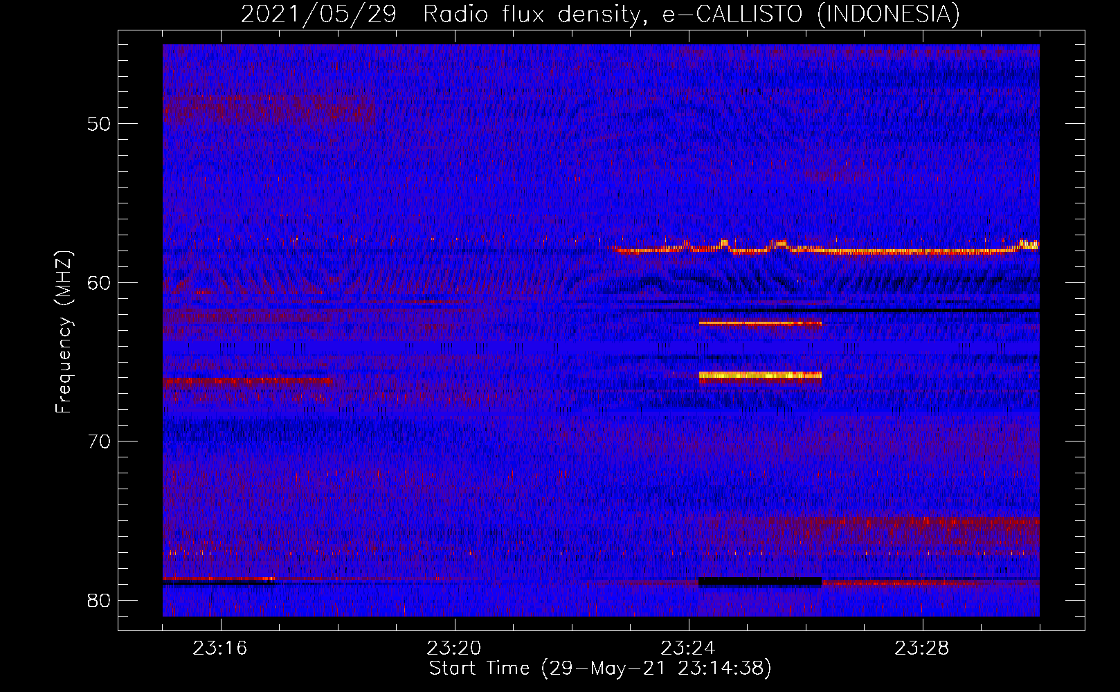This screenshot has height=692, width=1120.
Task: Click the 50 MHz frequency tick label
Action: coord(100,124)
